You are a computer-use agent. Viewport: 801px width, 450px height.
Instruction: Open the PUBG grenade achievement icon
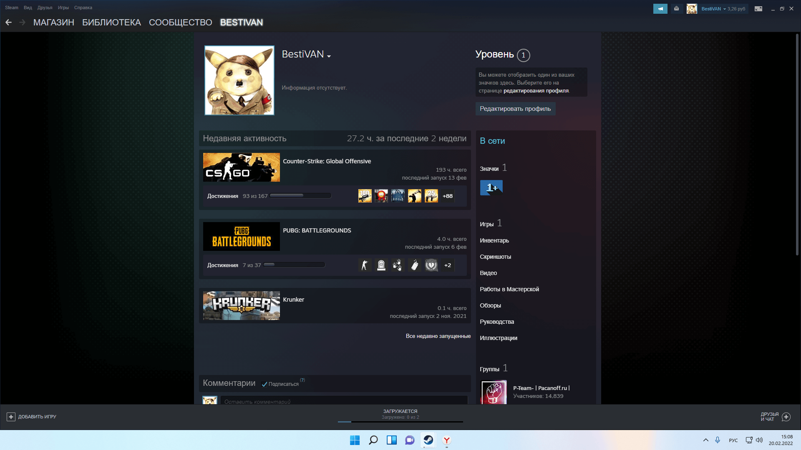415,265
